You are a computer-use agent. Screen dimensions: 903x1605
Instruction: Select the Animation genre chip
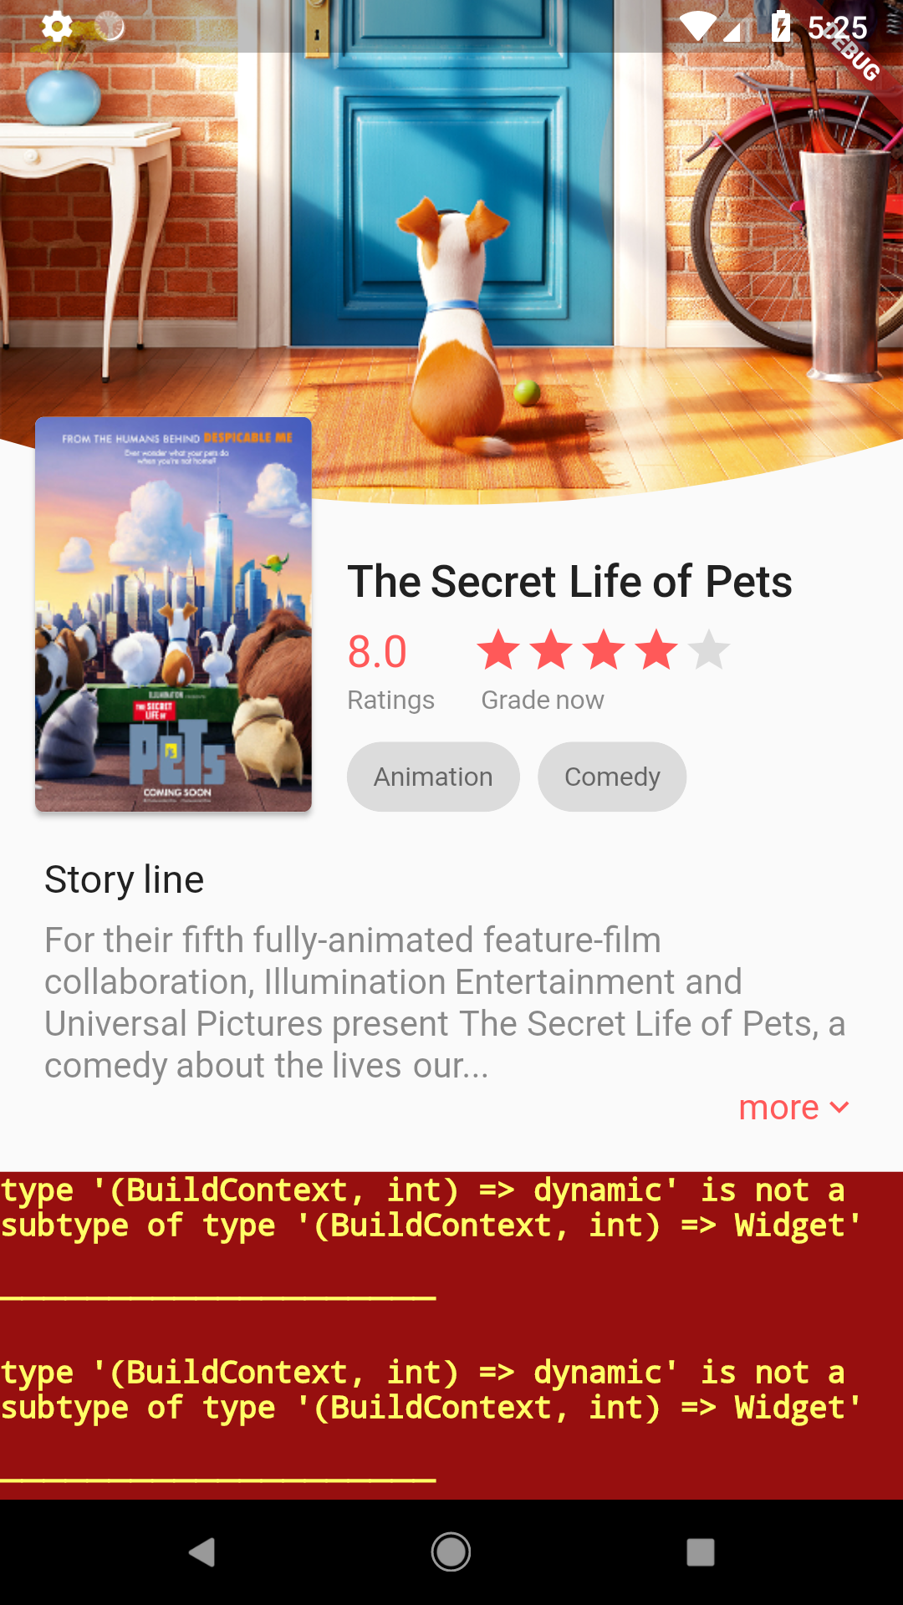[x=433, y=777]
